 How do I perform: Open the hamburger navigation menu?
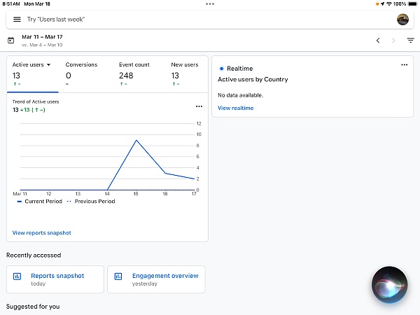[x=17, y=19]
